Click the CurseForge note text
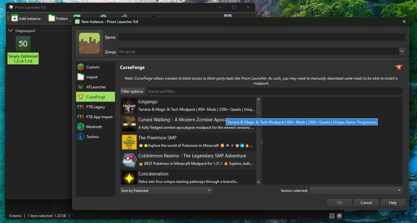 261,81
